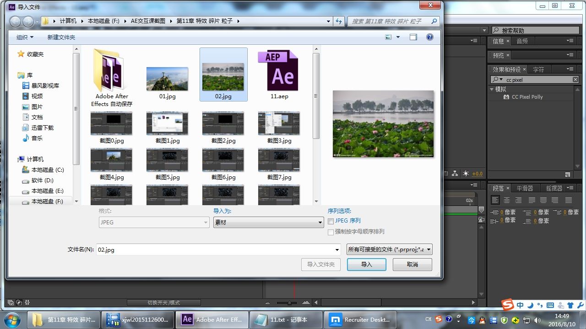Image resolution: width=586 pixels, height=329 pixels.
Task: Select the 截图3.jpg file
Action: (279, 128)
